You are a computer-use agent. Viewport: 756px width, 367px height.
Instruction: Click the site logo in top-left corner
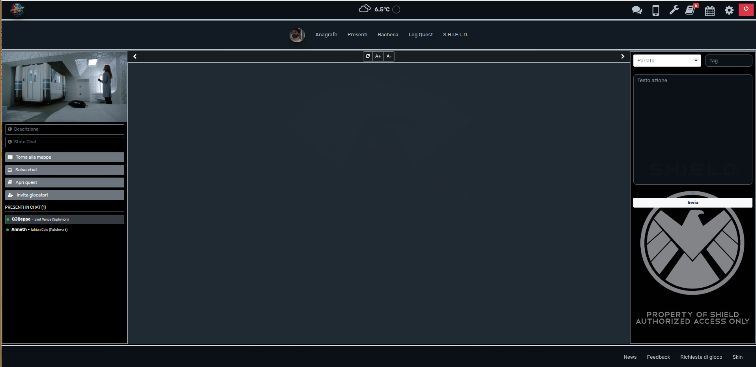pos(17,9)
